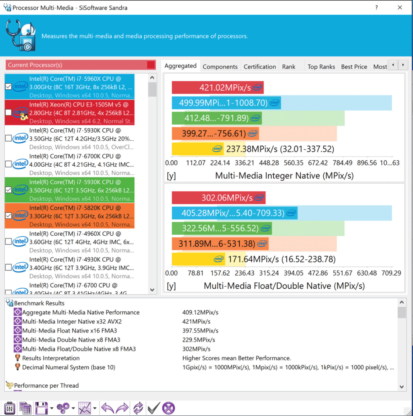The width and height of the screenshot is (413, 416).
Task: Click the copy results tables icon
Action: [25, 408]
